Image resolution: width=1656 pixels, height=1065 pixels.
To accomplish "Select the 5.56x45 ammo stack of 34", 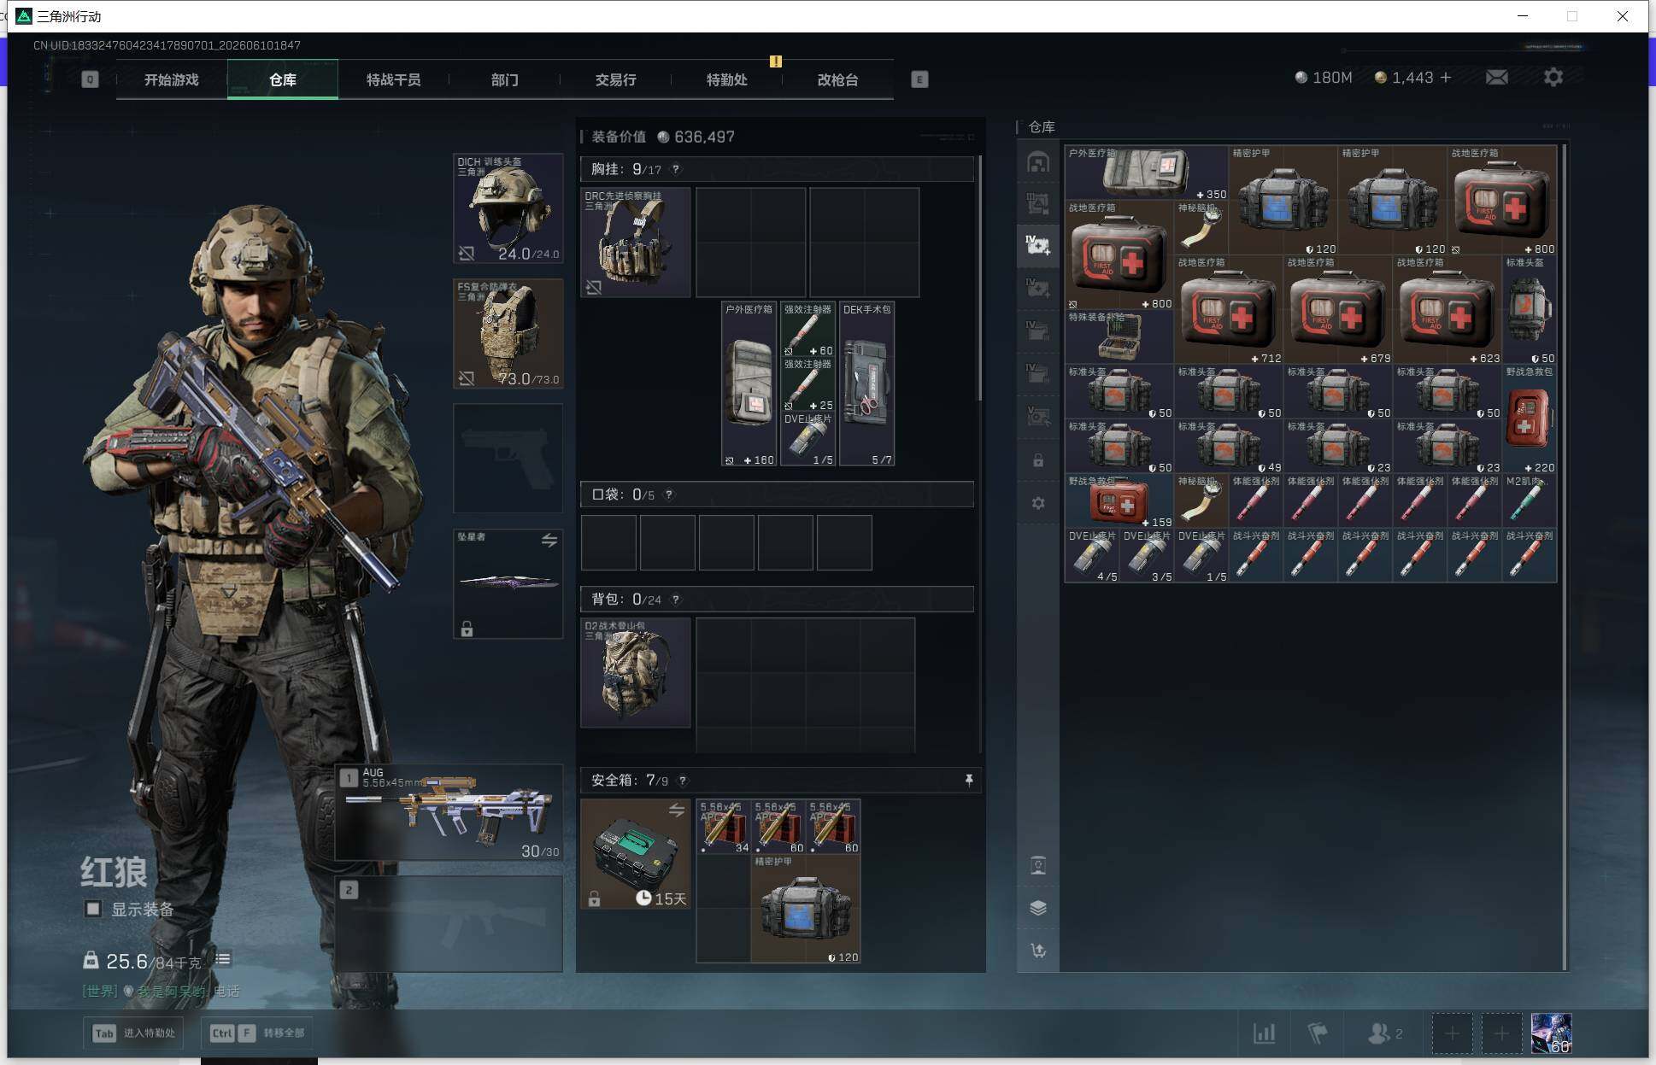I will pyautogui.click(x=724, y=827).
